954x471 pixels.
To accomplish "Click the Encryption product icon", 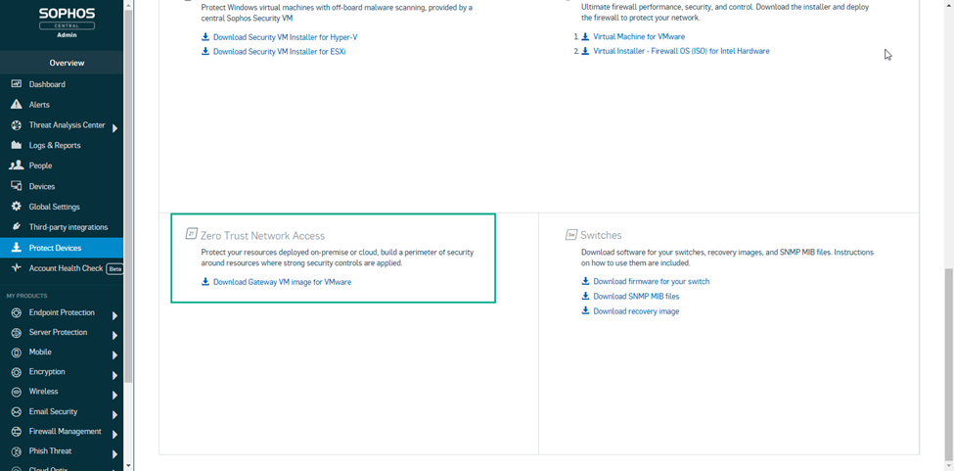I will tap(17, 372).
